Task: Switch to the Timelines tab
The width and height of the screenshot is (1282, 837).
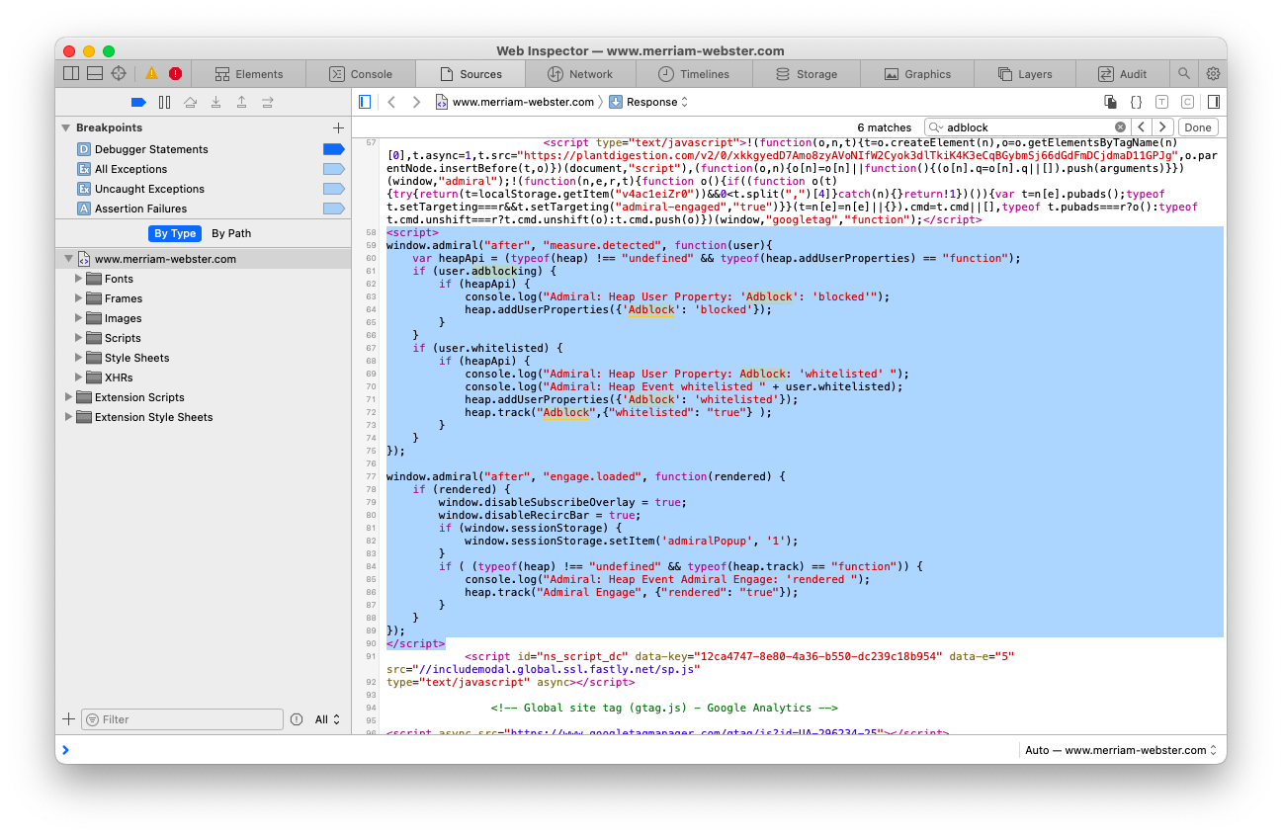Action: coord(694,73)
